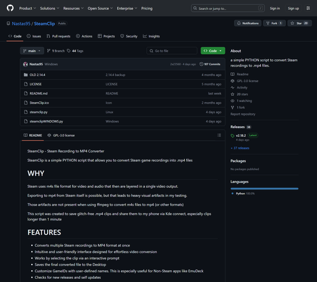Open the LICENSE file
The height and width of the screenshot is (282, 317).
[x=35, y=84]
